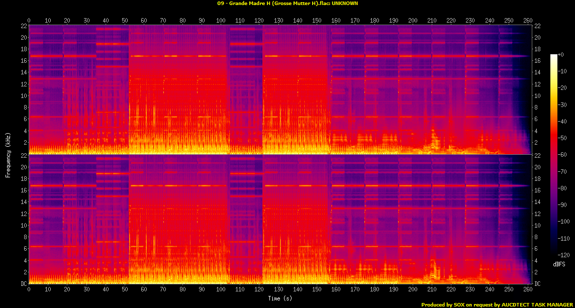Click the 130 second tick on the top time axis
575x308 pixels.
278,21
